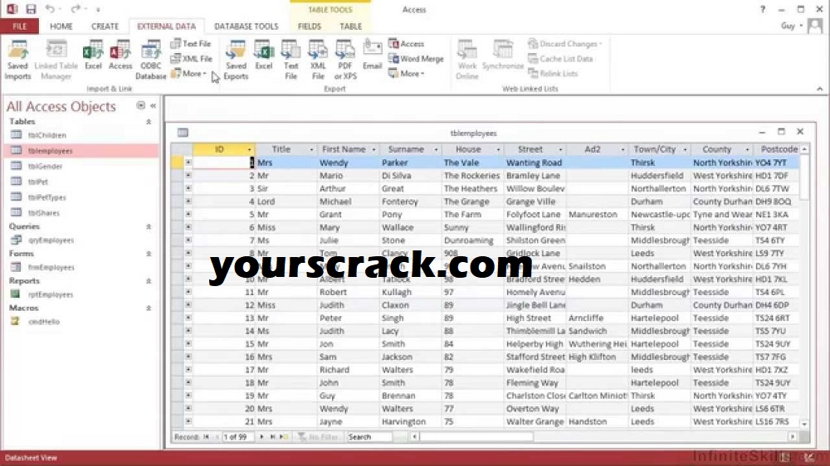Screen dimensions: 830x466
Task: Switch to TABLE tab
Action: [350, 26]
